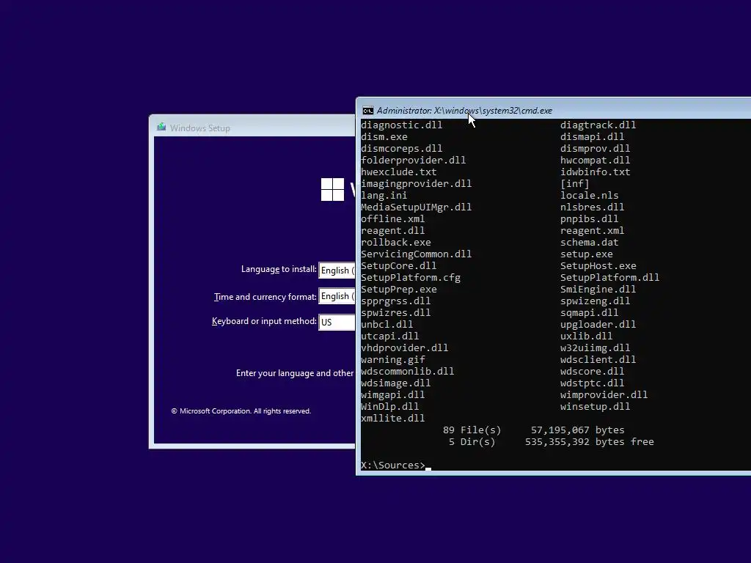Click dismprov.dll file name

595,148
